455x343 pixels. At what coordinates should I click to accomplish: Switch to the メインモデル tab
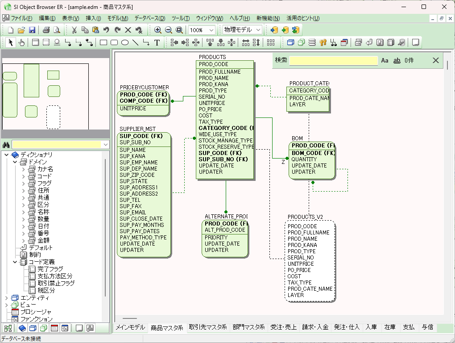point(130,327)
